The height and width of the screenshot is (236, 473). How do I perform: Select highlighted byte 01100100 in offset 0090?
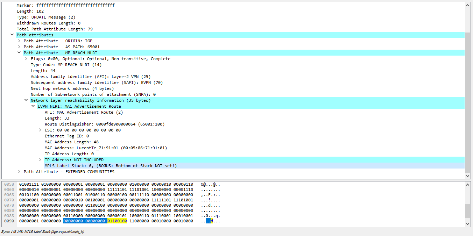point(117,221)
